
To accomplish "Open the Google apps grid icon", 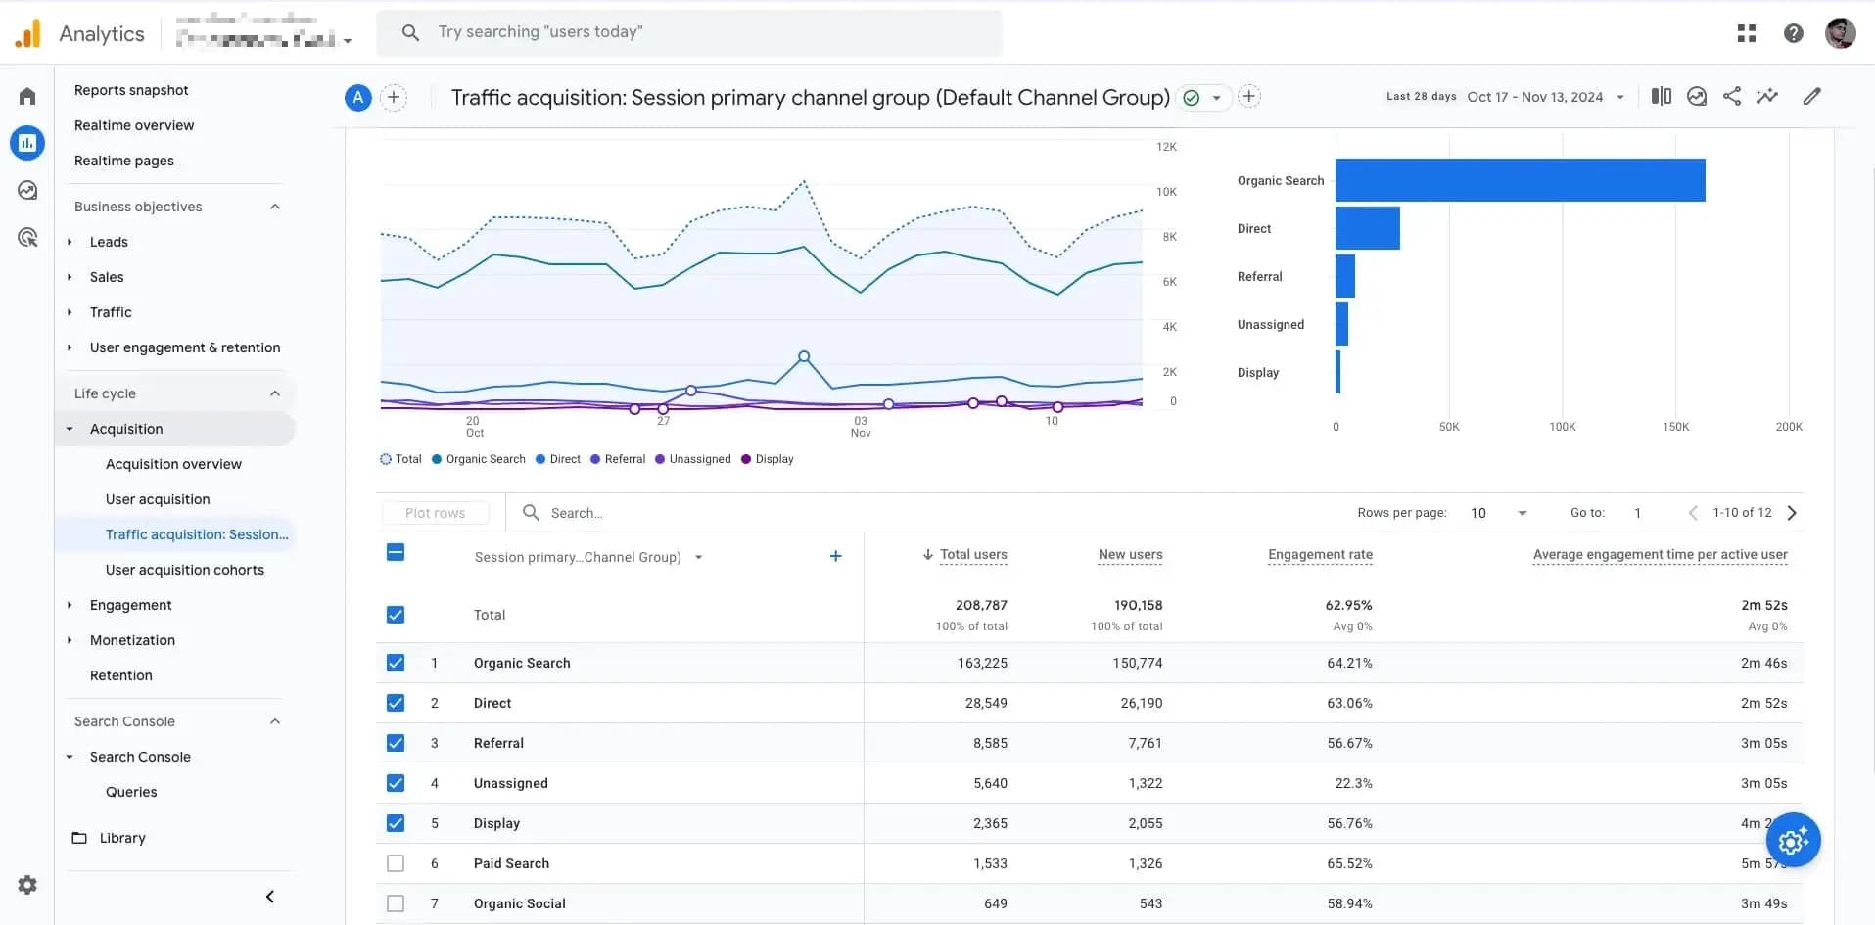I will tap(1747, 33).
